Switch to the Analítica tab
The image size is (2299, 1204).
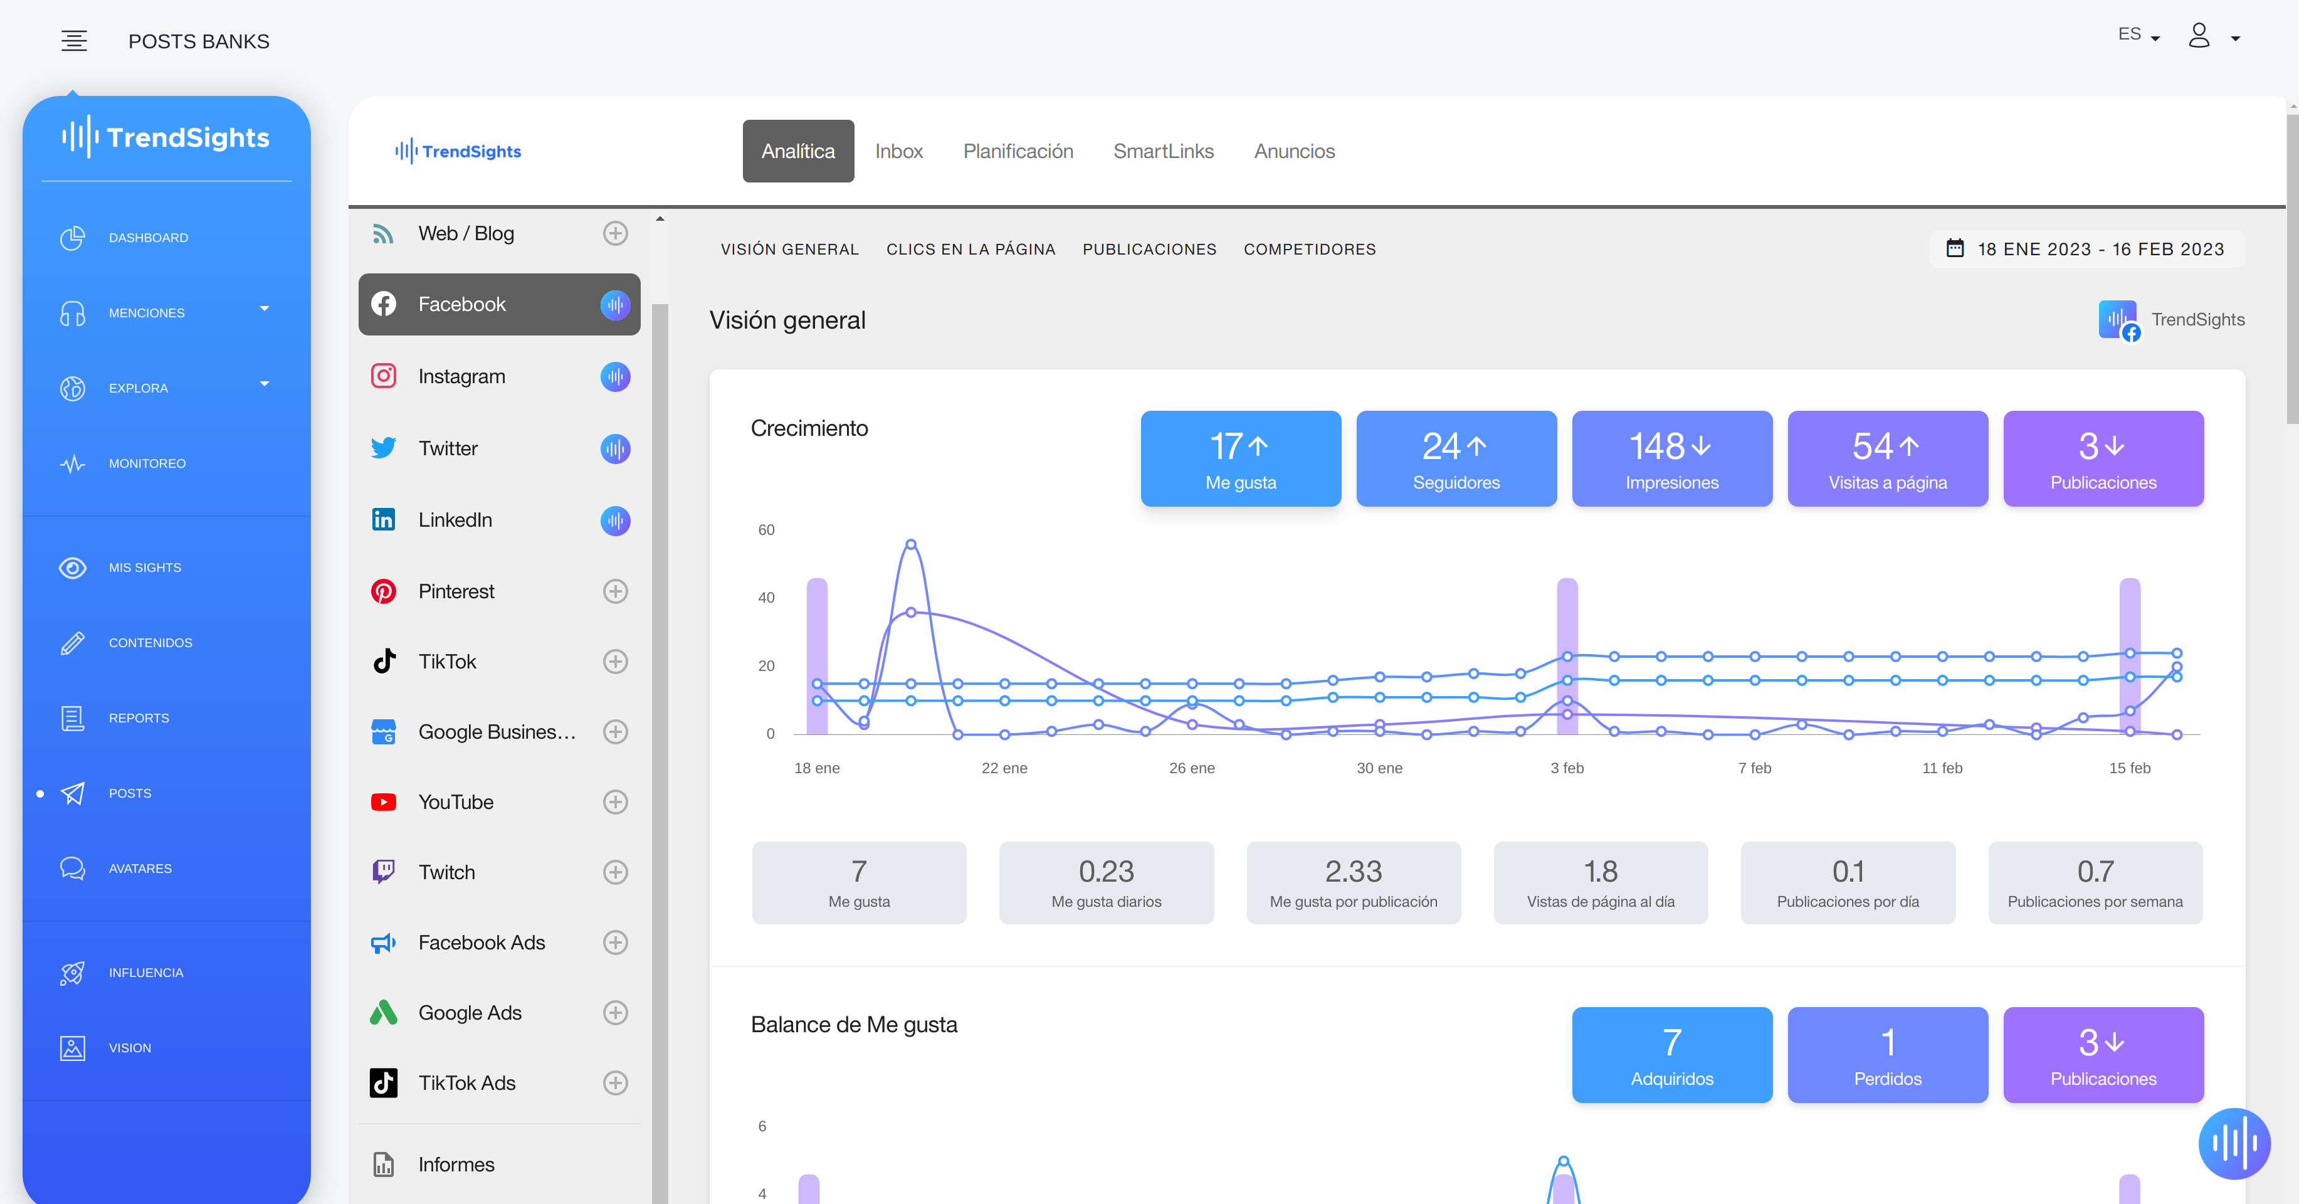point(798,152)
